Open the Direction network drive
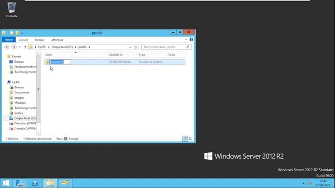 25,123
